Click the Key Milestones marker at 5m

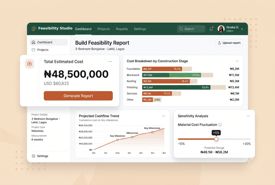(153, 132)
